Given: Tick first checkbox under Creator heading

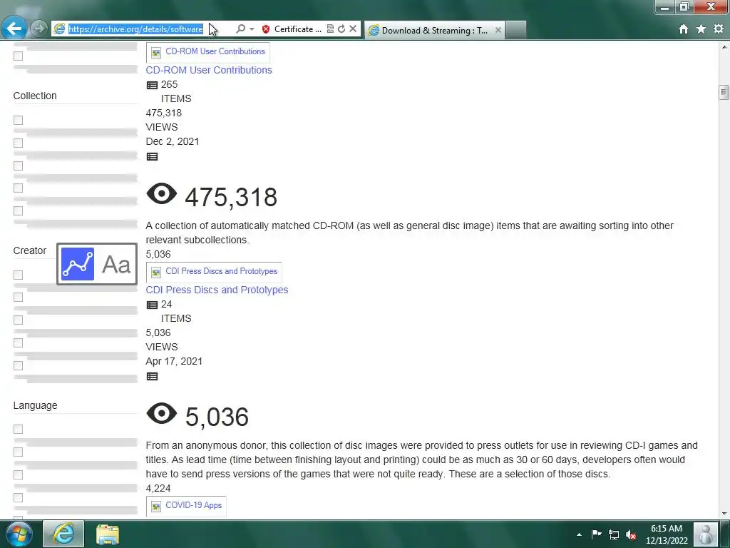Looking at the screenshot, I should click(x=18, y=275).
